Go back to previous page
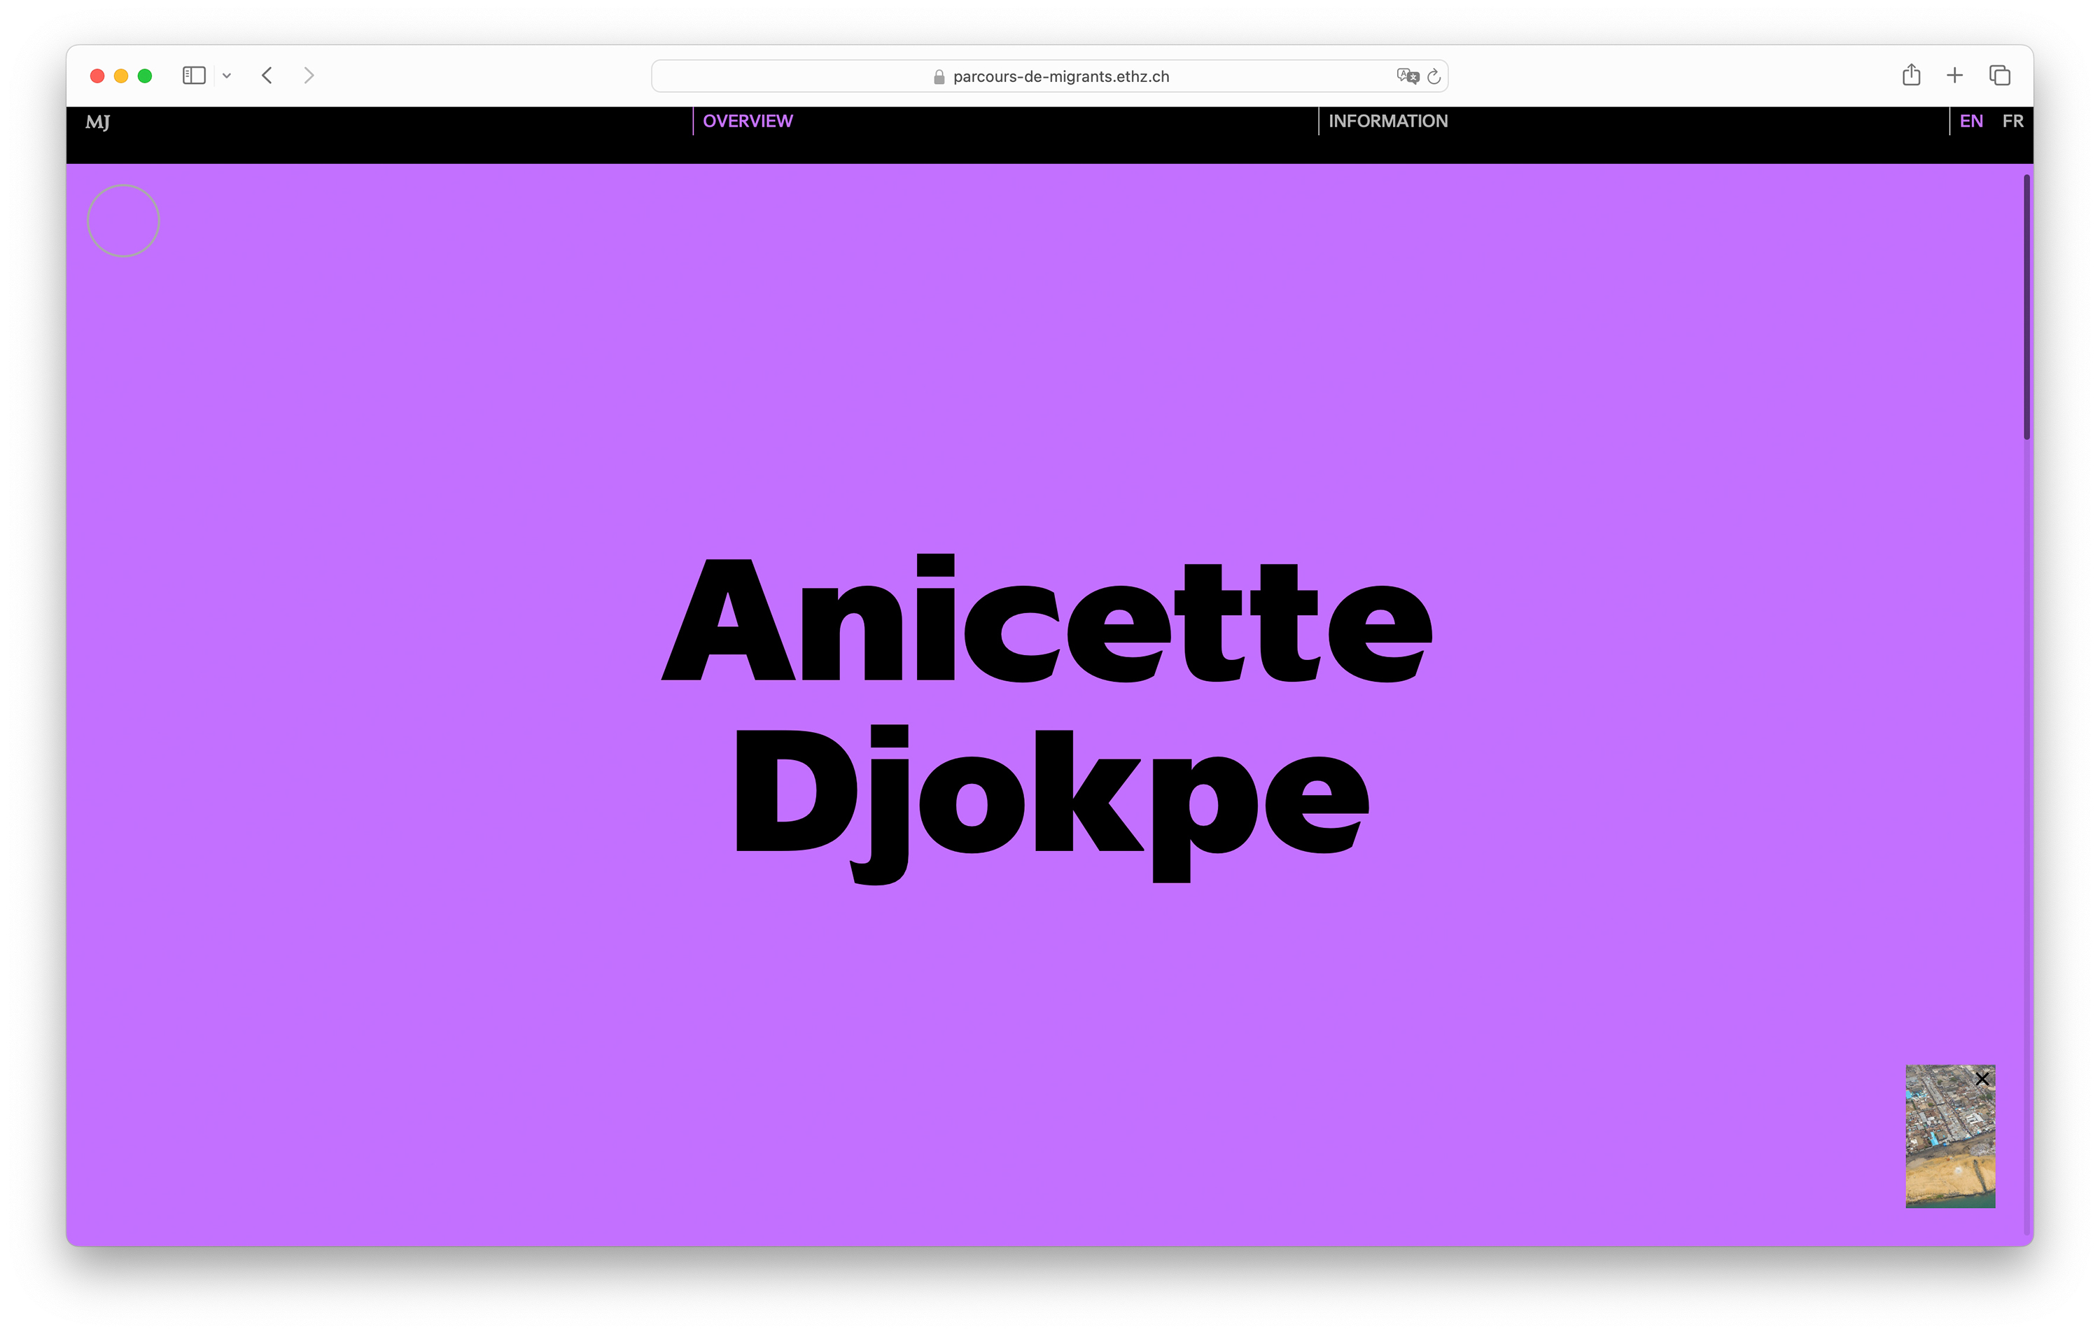 (267, 76)
